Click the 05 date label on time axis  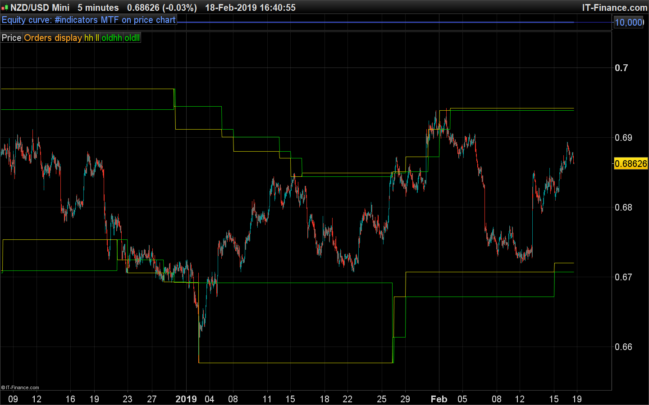pyautogui.click(x=462, y=399)
